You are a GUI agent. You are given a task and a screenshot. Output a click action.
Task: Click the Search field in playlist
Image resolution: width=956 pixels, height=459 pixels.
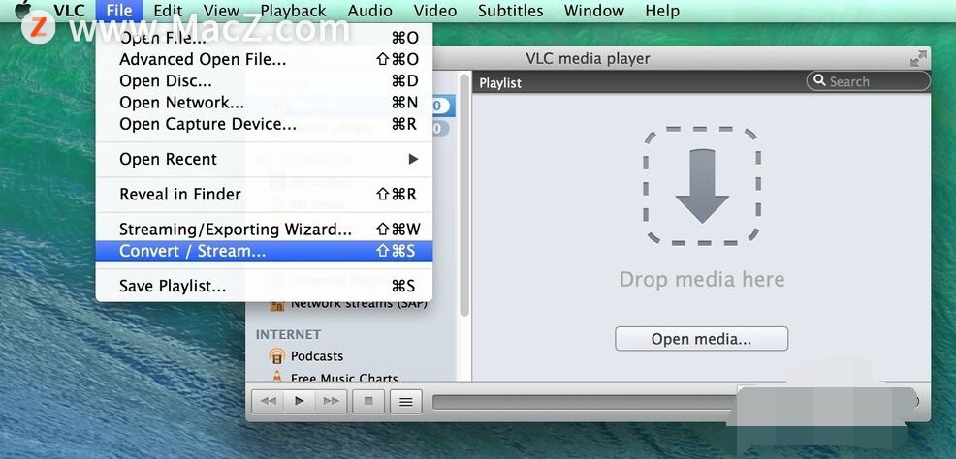869,81
